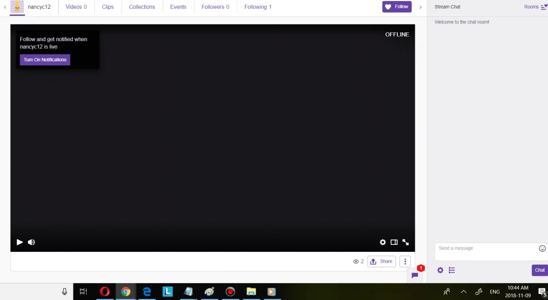The height and width of the screenshot is (300, 548).
Task: Toggle theatre mode in player
Action: tap(394, 242)
